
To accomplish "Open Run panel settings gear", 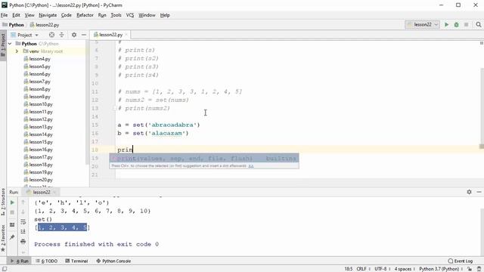I will click(x=469, y=192).
